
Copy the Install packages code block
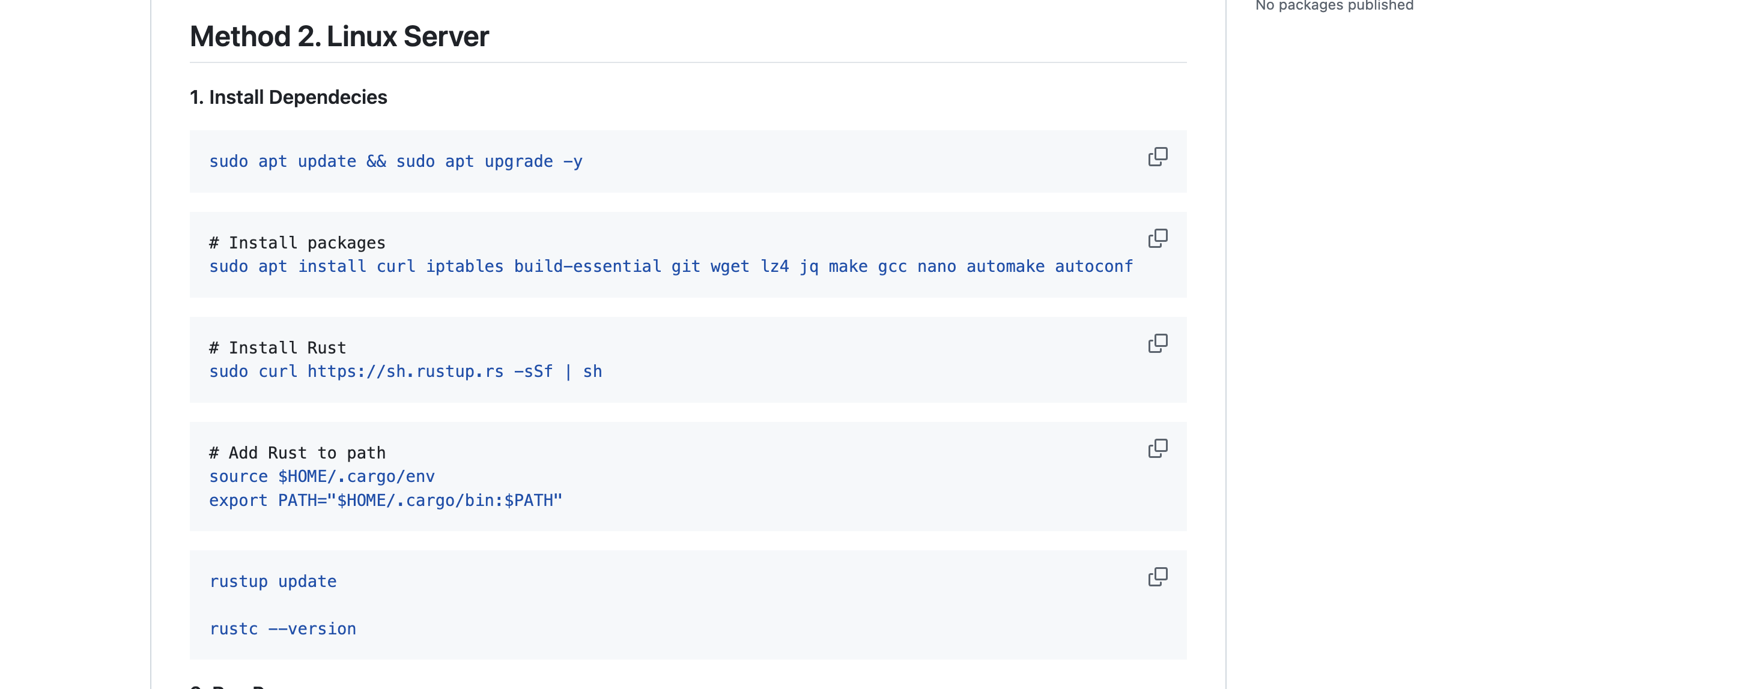click(x=1158, y=238)
